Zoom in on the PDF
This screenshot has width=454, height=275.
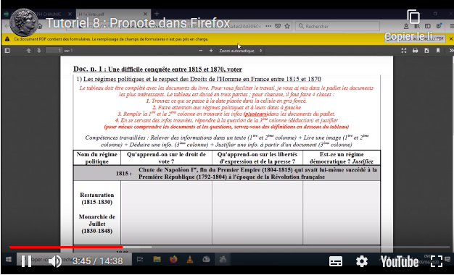[x=211, y=51]
